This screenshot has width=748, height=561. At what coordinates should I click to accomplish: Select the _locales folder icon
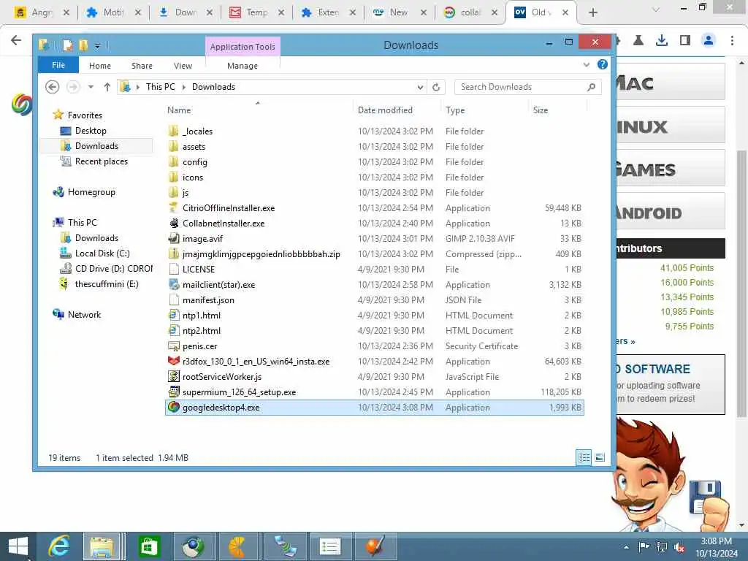coord(174,131)
